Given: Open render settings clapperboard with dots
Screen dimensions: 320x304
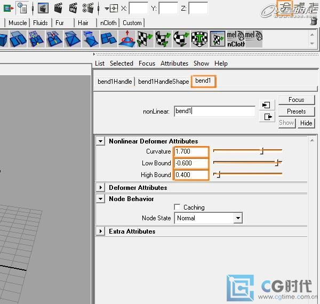Looking at the screenshot, I should (x=88, y=8).
